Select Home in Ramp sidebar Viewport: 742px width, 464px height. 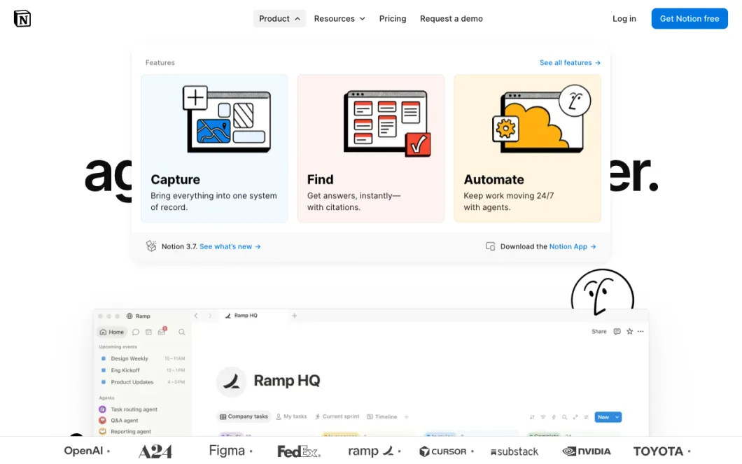[x=112, y=332]
